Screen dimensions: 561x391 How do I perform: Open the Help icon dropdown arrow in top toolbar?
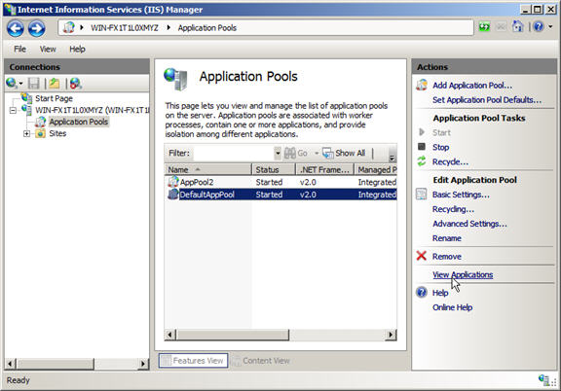point(550,26)
